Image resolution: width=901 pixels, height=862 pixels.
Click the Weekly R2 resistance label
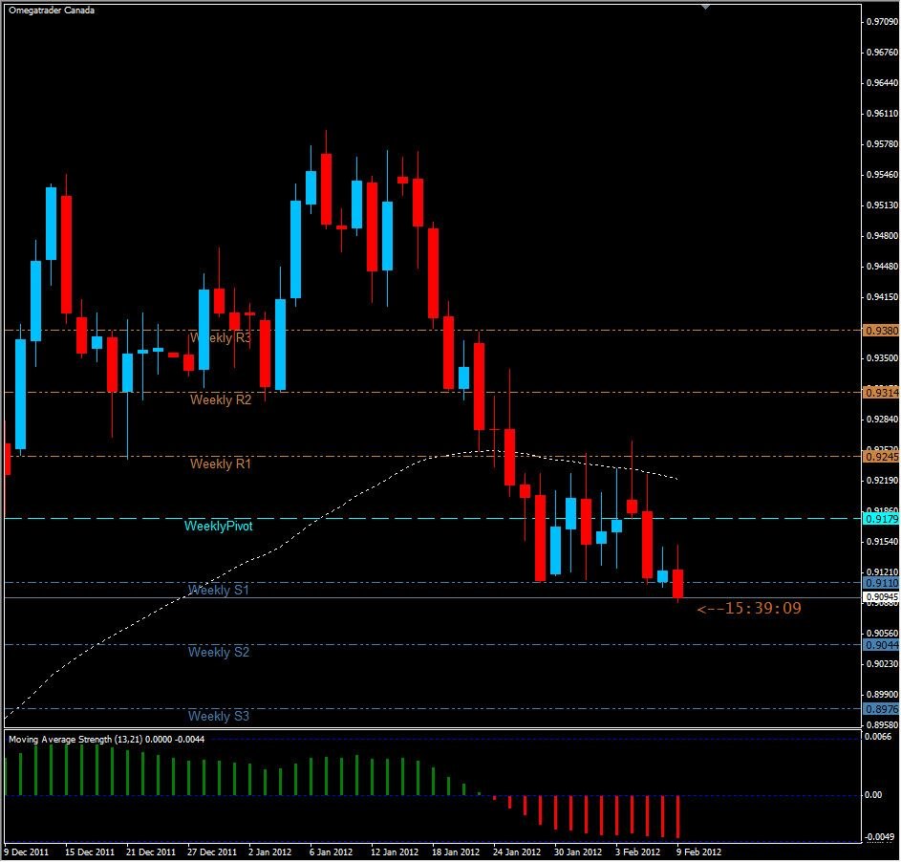click(221, 400)
